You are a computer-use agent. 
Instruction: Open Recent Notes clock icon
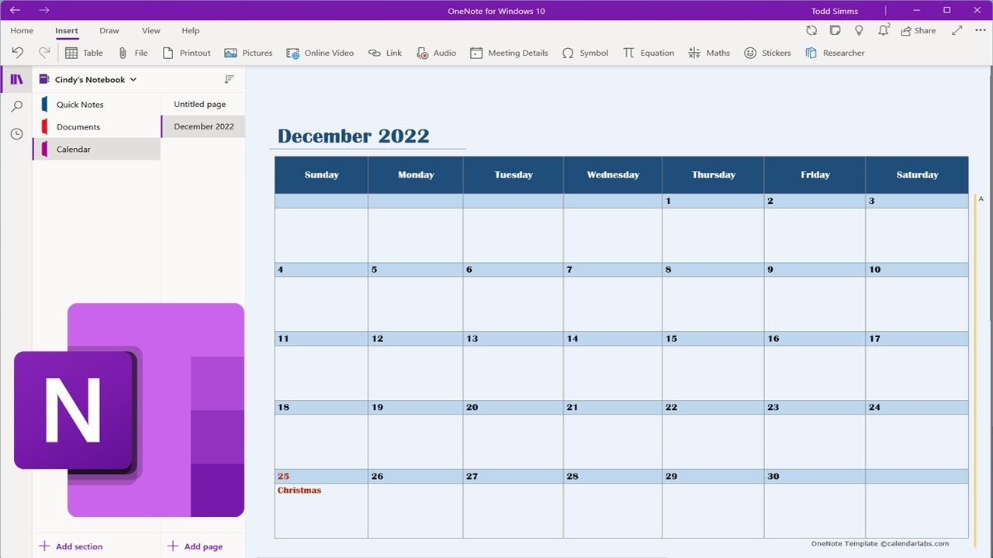16,134
